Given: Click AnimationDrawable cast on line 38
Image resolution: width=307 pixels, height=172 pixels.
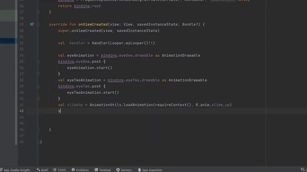Looking at the screenshot, I should [x=188, y=80].
